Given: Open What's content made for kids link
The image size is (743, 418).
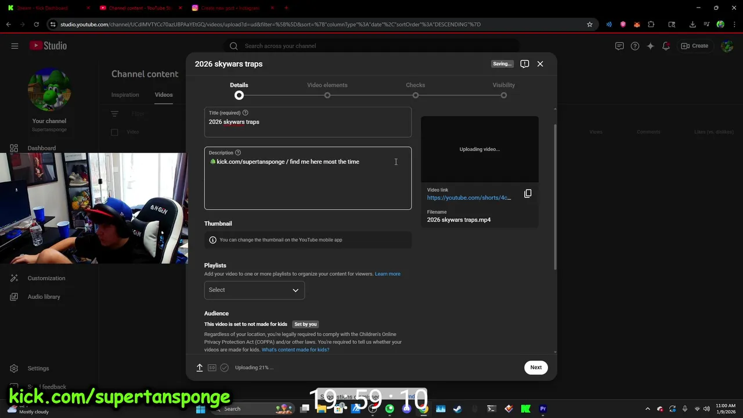Looking at the screenshot, I should (295, 350).
